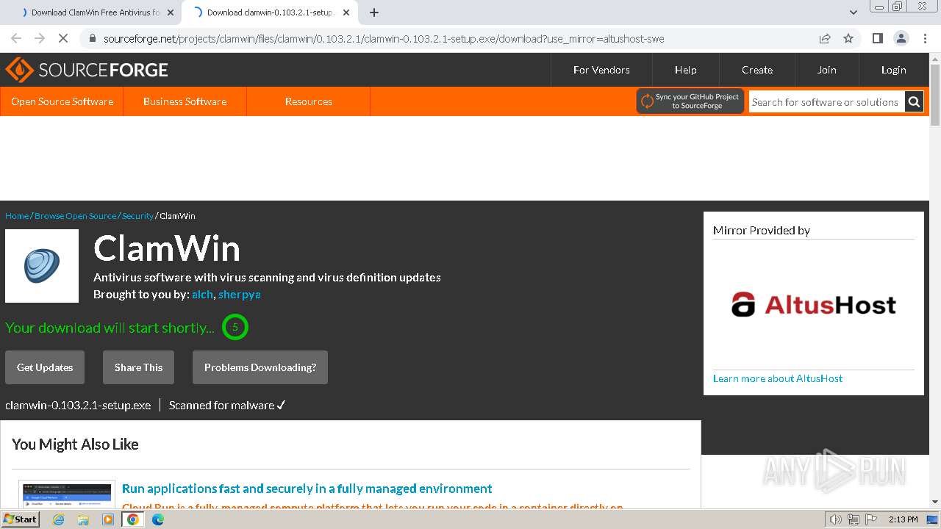Click the taskbar clock
This screenshot has height=529, width=941.
[903, 519]
